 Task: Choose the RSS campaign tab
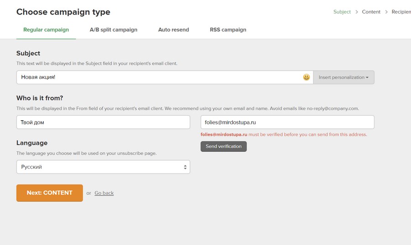(228, 30)
